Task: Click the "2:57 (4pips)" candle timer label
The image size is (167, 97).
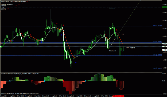Action: (130, 48)
